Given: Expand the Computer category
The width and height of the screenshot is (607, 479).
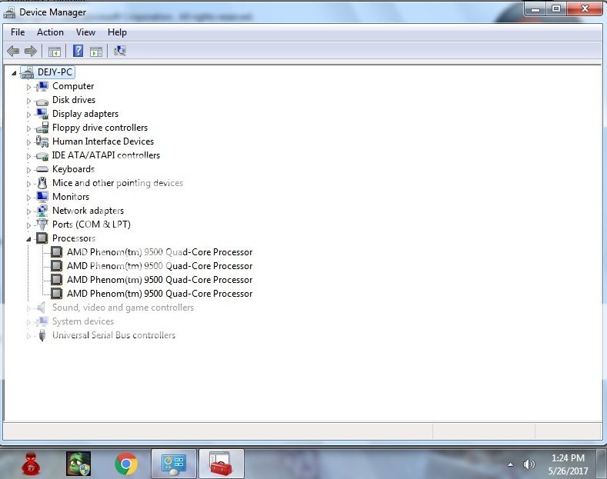Looking at the screenshot, I should click(28, 87).
